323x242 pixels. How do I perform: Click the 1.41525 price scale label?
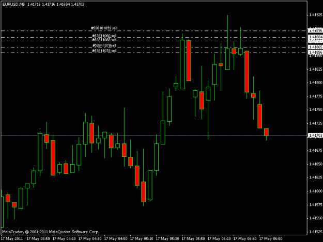click(316, 232)
